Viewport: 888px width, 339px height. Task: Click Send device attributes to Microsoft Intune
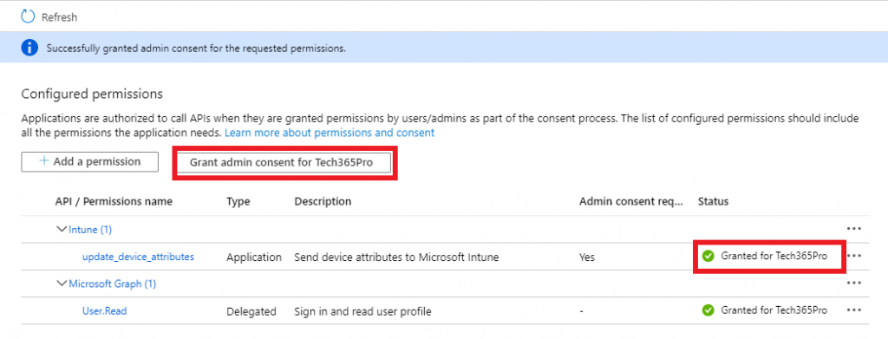point(396,257)
